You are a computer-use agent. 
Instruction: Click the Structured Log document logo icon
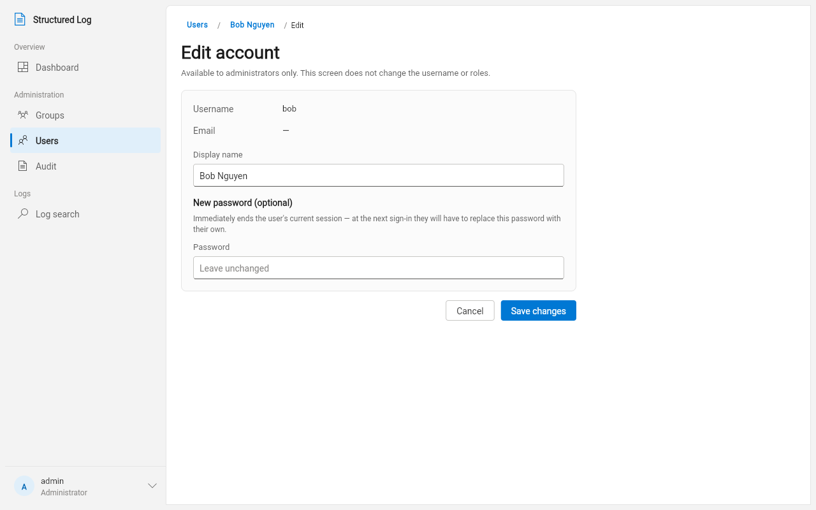(x=20, y=20)
